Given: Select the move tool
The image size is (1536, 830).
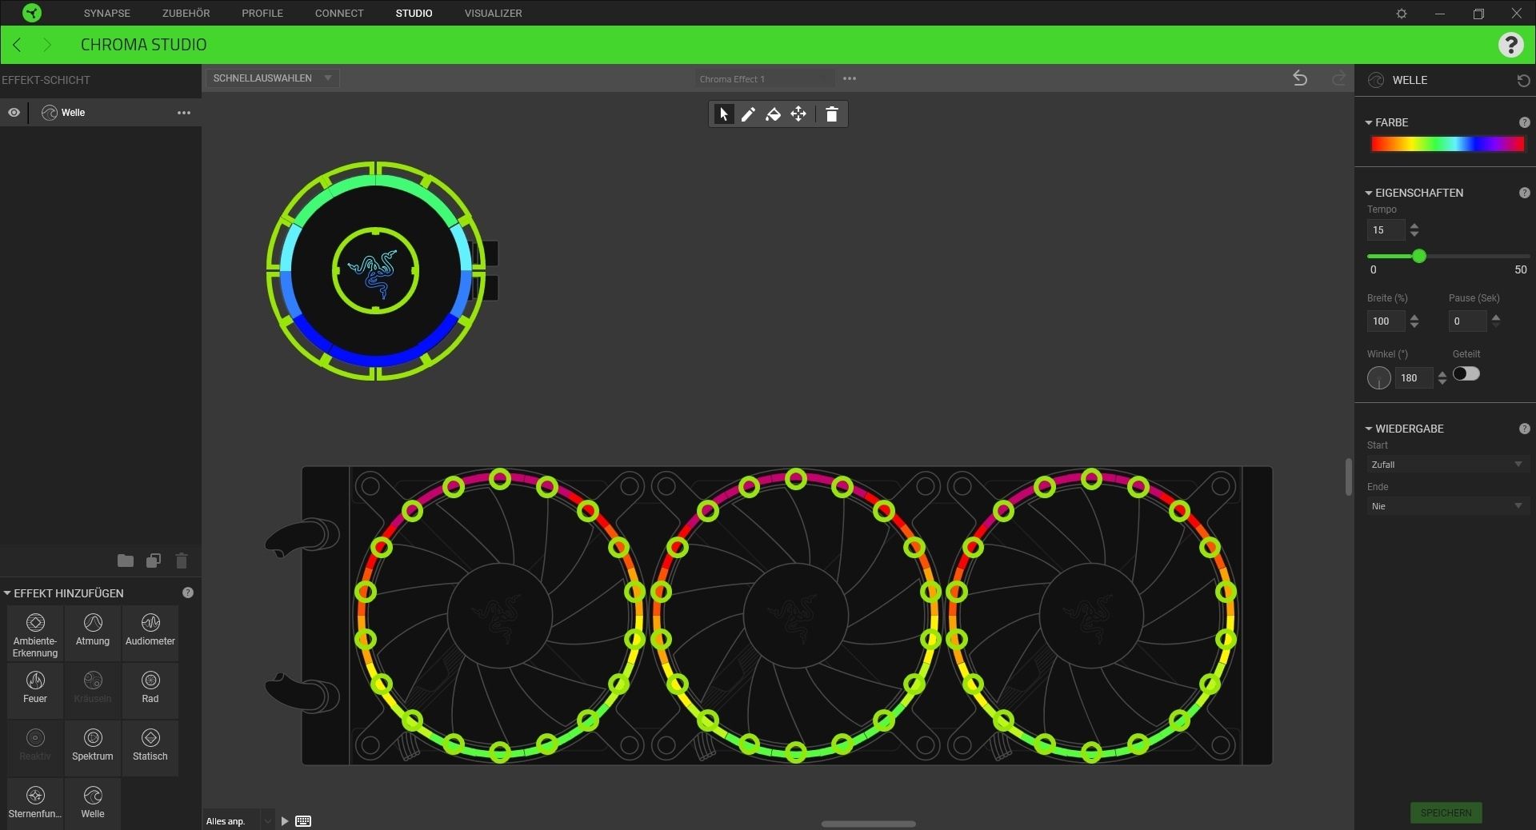Looking at the screenshot, I should (x=798, y=114).
